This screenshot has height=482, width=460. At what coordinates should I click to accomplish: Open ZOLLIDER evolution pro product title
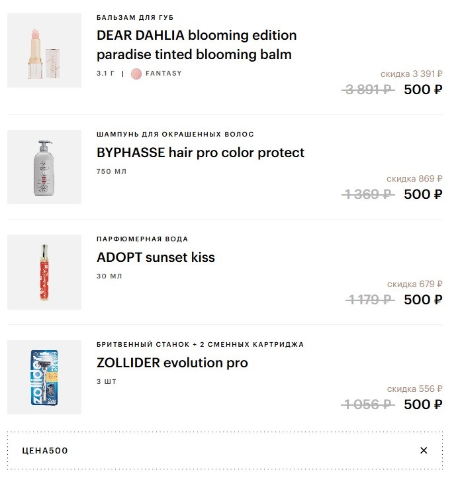172,363
